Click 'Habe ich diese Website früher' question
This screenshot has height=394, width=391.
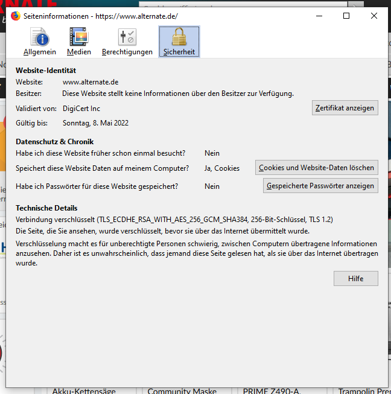point(101,153)
